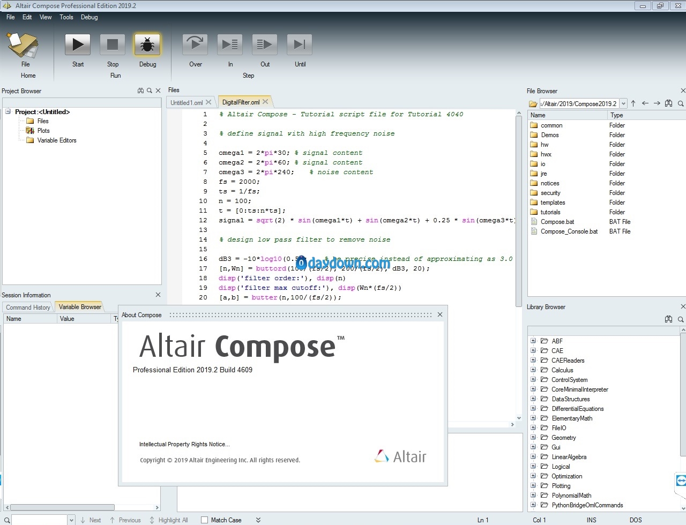Image resolution: width=686 pixels, height=525 pixels.
Task: Open the View menu
Action: 46,17
